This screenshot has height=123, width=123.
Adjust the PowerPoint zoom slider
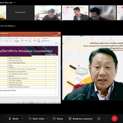pyautogui.click(x=47, y=102)
